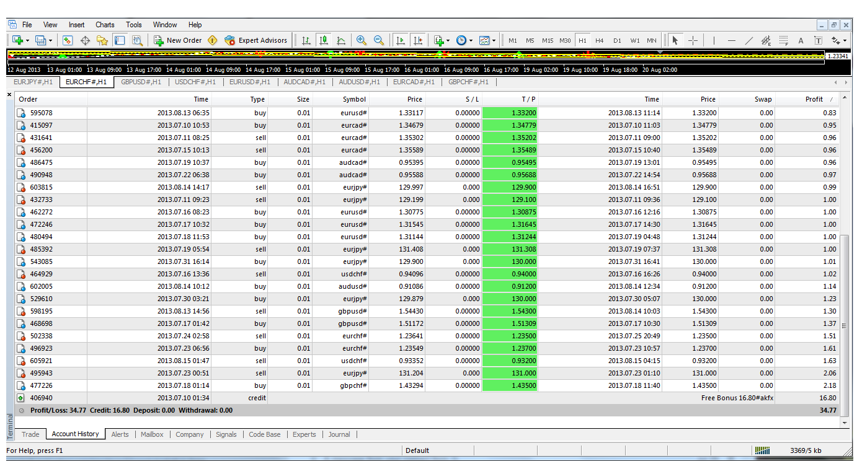Select the Fibonacci Retracement tool
The height and width of the screenshot is (461, 857).
(x=783, y=40)
